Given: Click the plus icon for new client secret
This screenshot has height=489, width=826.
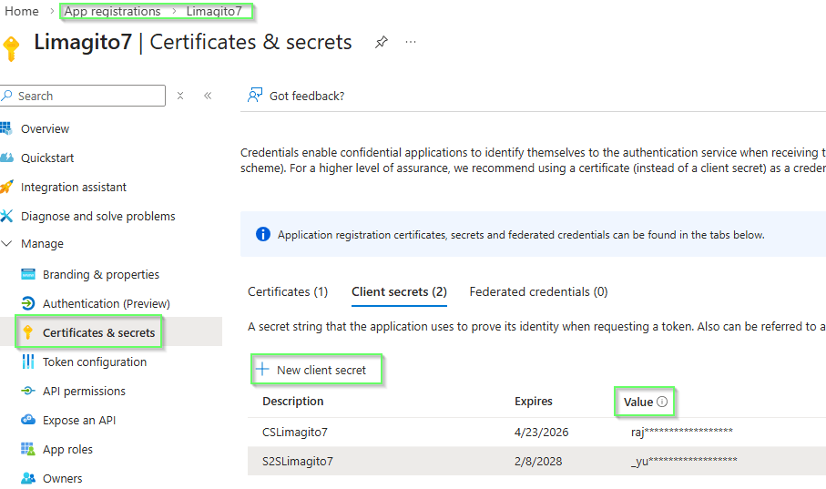Looking at the screenshot, I should 262,369.
